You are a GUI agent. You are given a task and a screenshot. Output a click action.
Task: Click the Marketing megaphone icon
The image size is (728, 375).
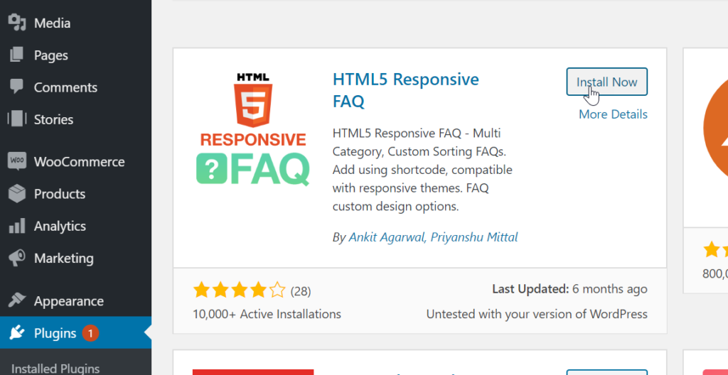tap(17, 258)
